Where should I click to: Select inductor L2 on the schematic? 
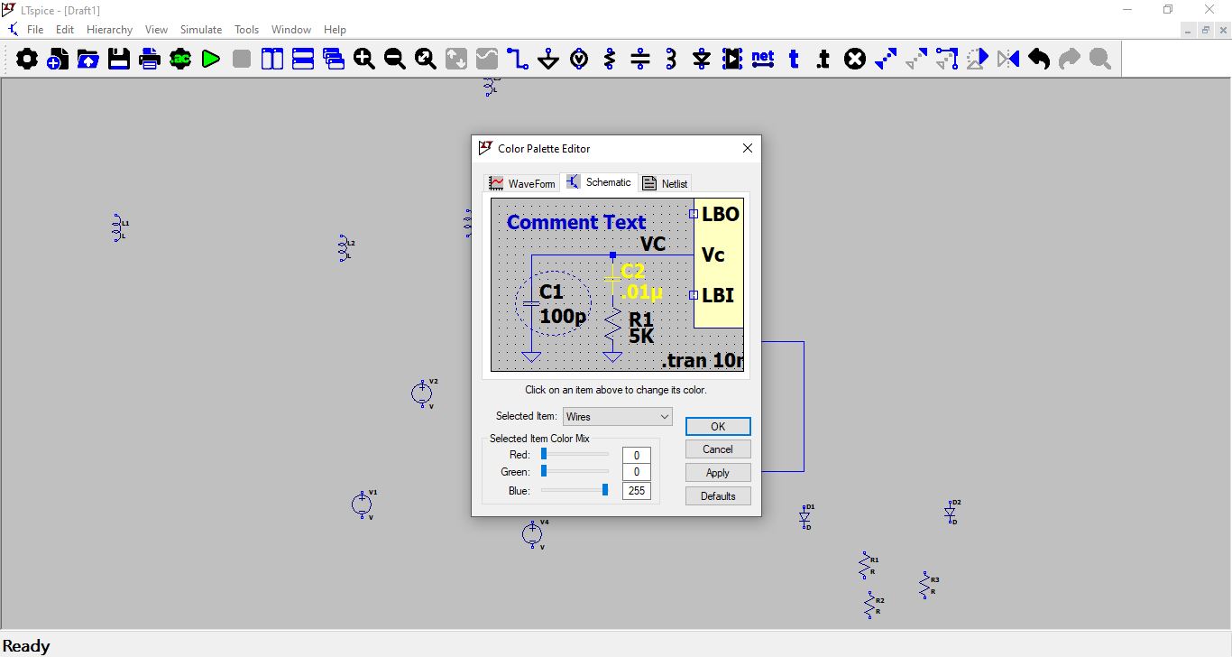[x=344, y=247]
